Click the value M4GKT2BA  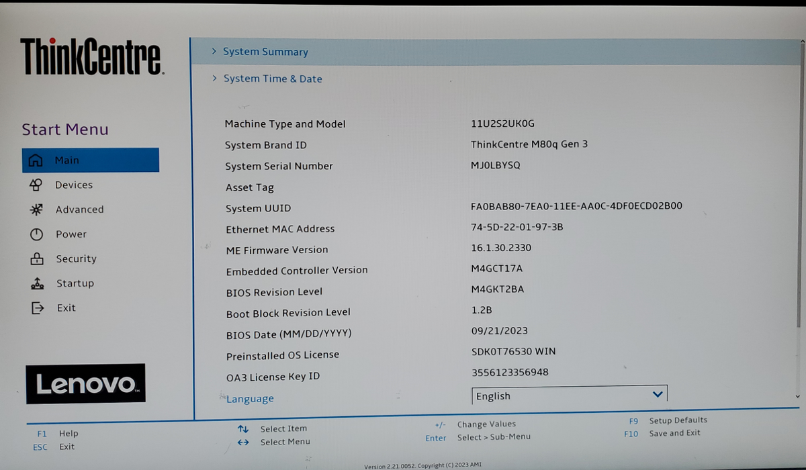[x=498, y=289]
